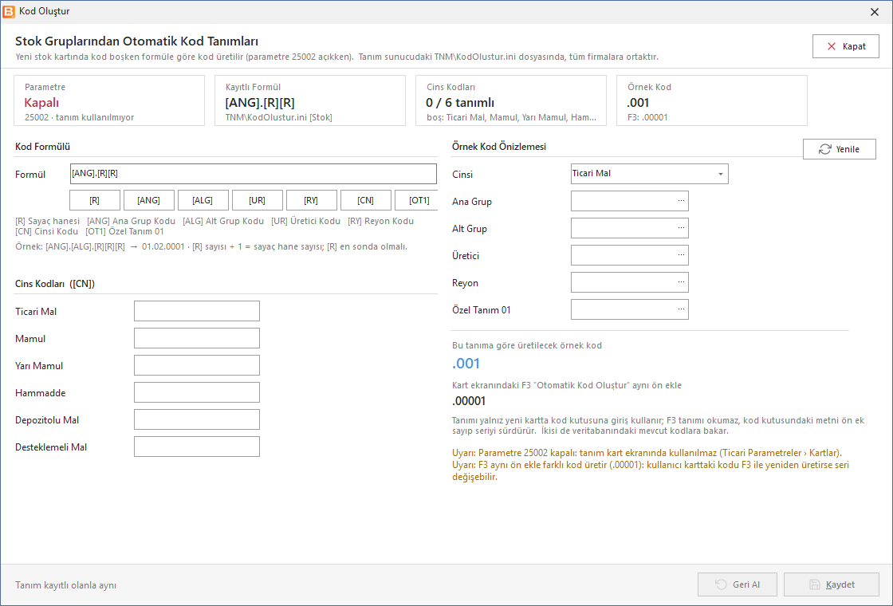893x606 pixels.
Task: Click the 'Kod Formülü' section heading
Action: (43, 147)
